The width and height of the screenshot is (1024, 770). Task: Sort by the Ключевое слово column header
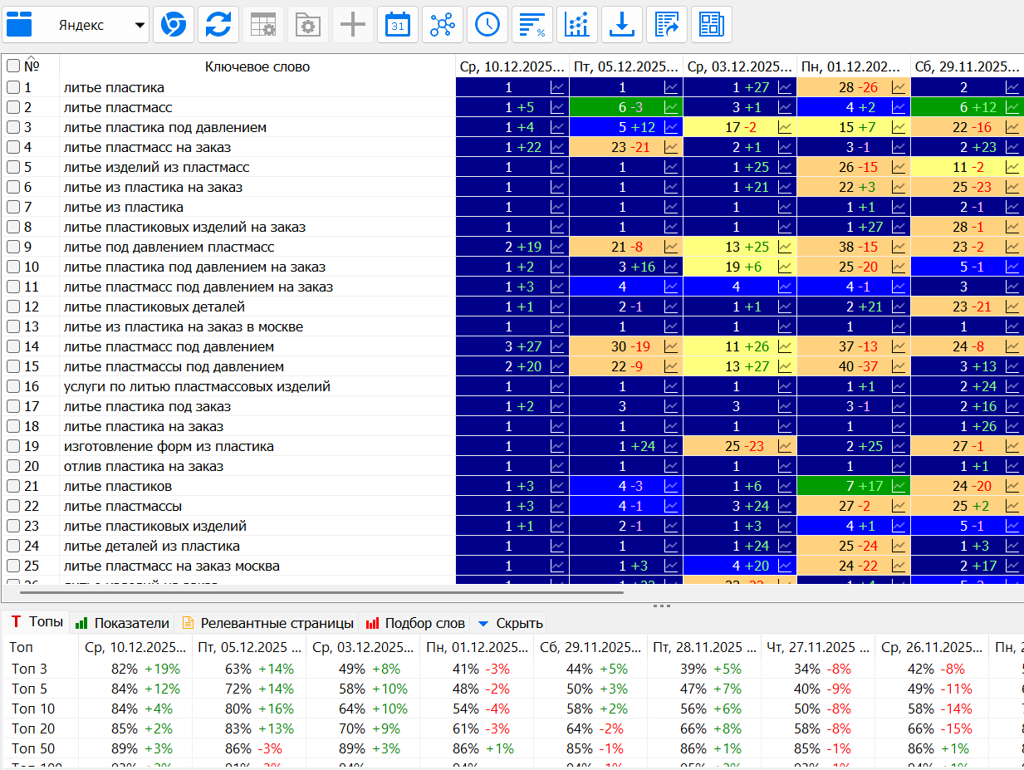click(257, 66)
